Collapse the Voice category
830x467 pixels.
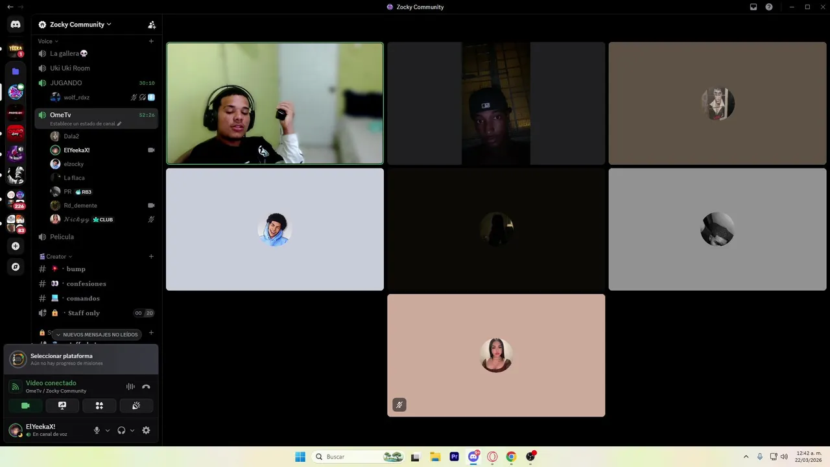48,41
